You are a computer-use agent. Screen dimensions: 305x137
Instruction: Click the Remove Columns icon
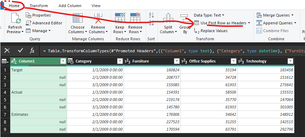point(98,18)
